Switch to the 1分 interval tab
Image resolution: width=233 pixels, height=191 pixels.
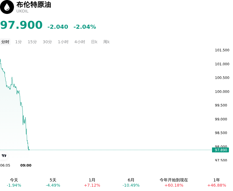click(x=18, y=42)
